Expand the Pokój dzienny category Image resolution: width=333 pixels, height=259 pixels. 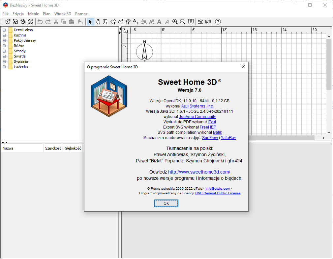click(4, 40)
